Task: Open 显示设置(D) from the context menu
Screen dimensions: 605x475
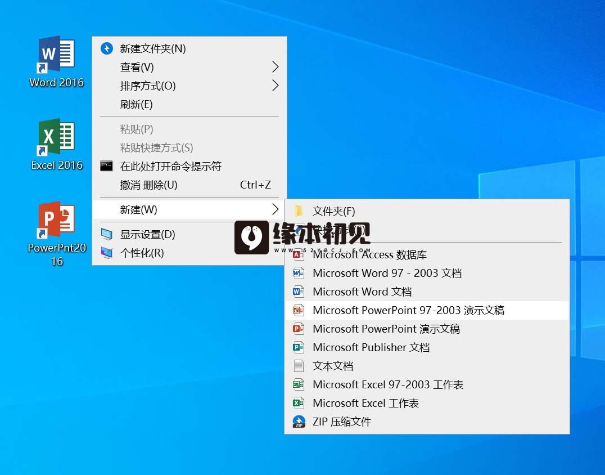Action: (189, 234)
